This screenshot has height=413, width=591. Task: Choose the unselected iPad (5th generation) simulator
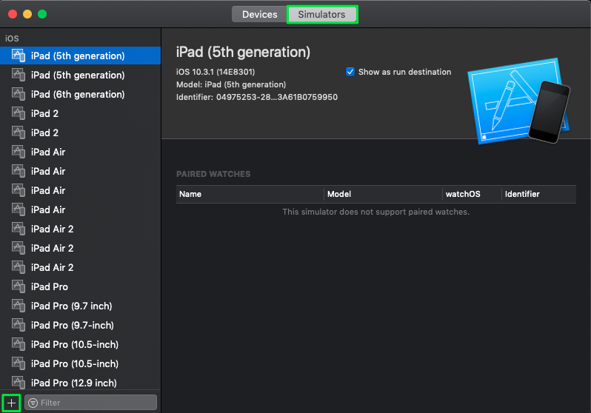[x=80, y=75]
